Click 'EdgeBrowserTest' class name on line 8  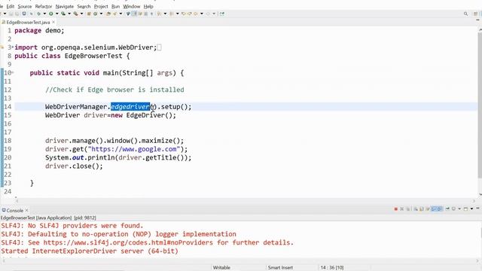(x=93, y=56)
